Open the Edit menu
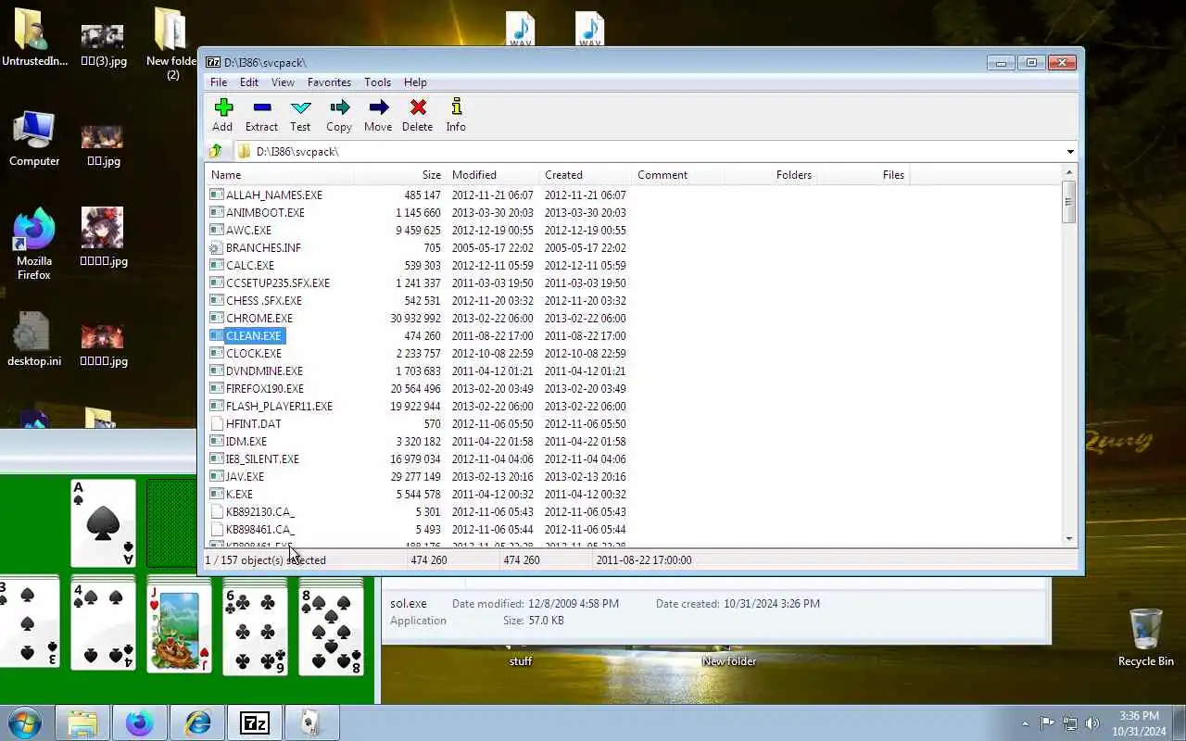 coord(249,82)
